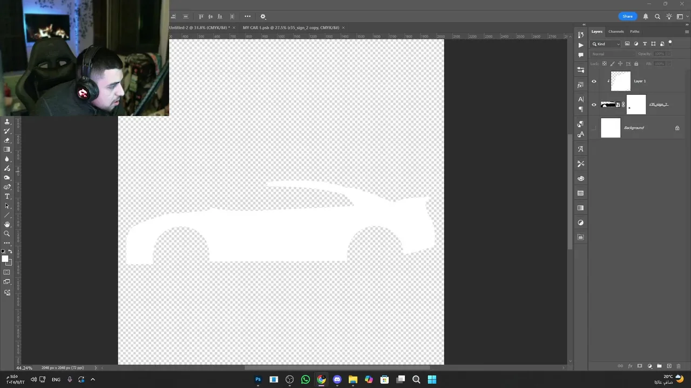
Task: Switch to the Paths tab
Action: (x=635, y=31)
